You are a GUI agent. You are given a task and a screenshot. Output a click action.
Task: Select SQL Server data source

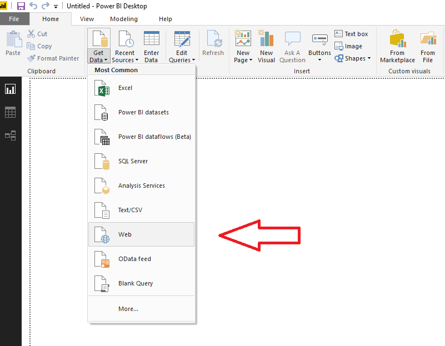(x=141, y=161)
